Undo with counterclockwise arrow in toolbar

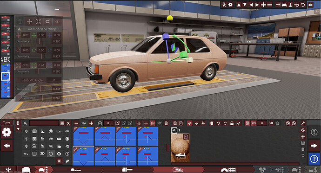[x=219, y=123]
